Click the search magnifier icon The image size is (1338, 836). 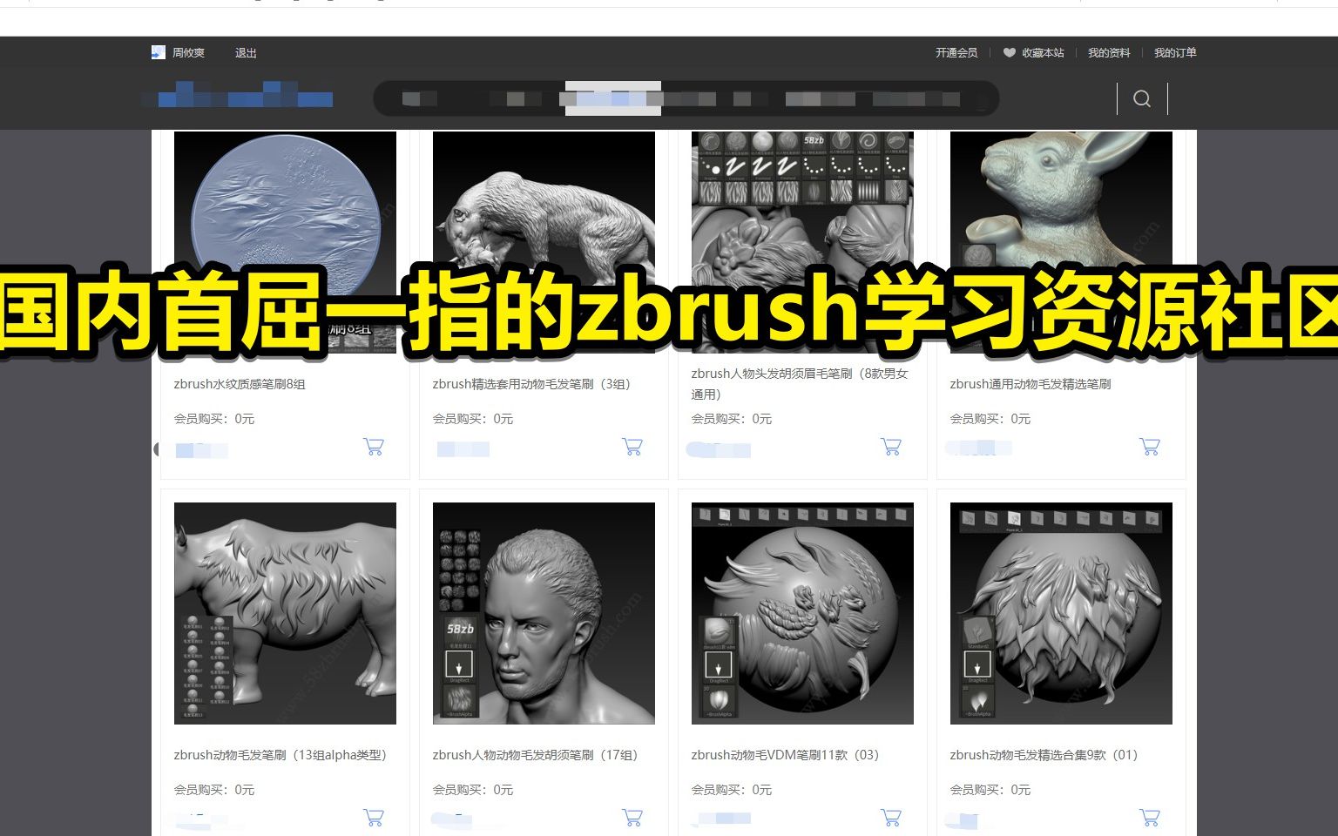point(1142,98)
